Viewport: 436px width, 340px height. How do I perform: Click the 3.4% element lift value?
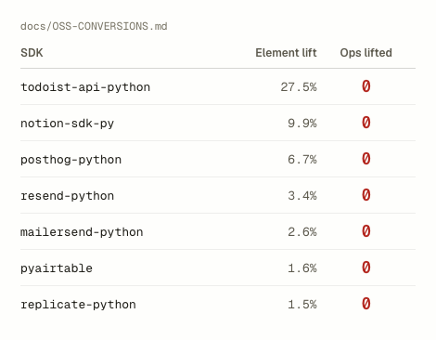[x=302, y=196]
